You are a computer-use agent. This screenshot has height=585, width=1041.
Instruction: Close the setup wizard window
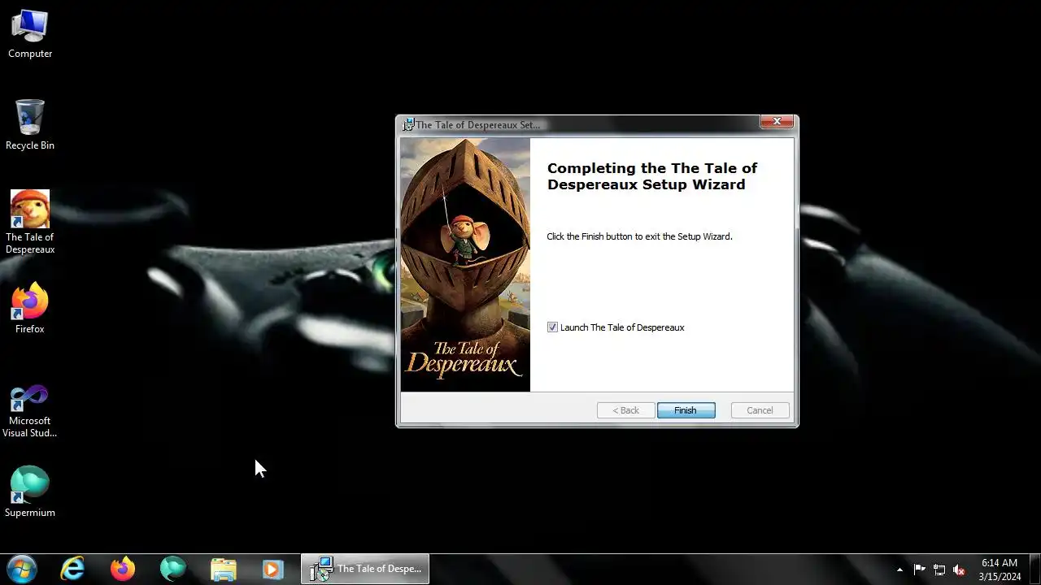[x=777, y=122]
